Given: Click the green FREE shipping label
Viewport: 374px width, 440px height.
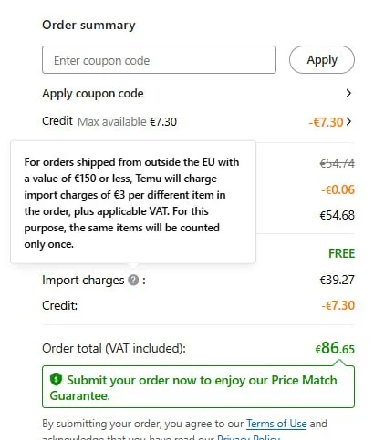Looking at the screenshot, I should 341,253.
